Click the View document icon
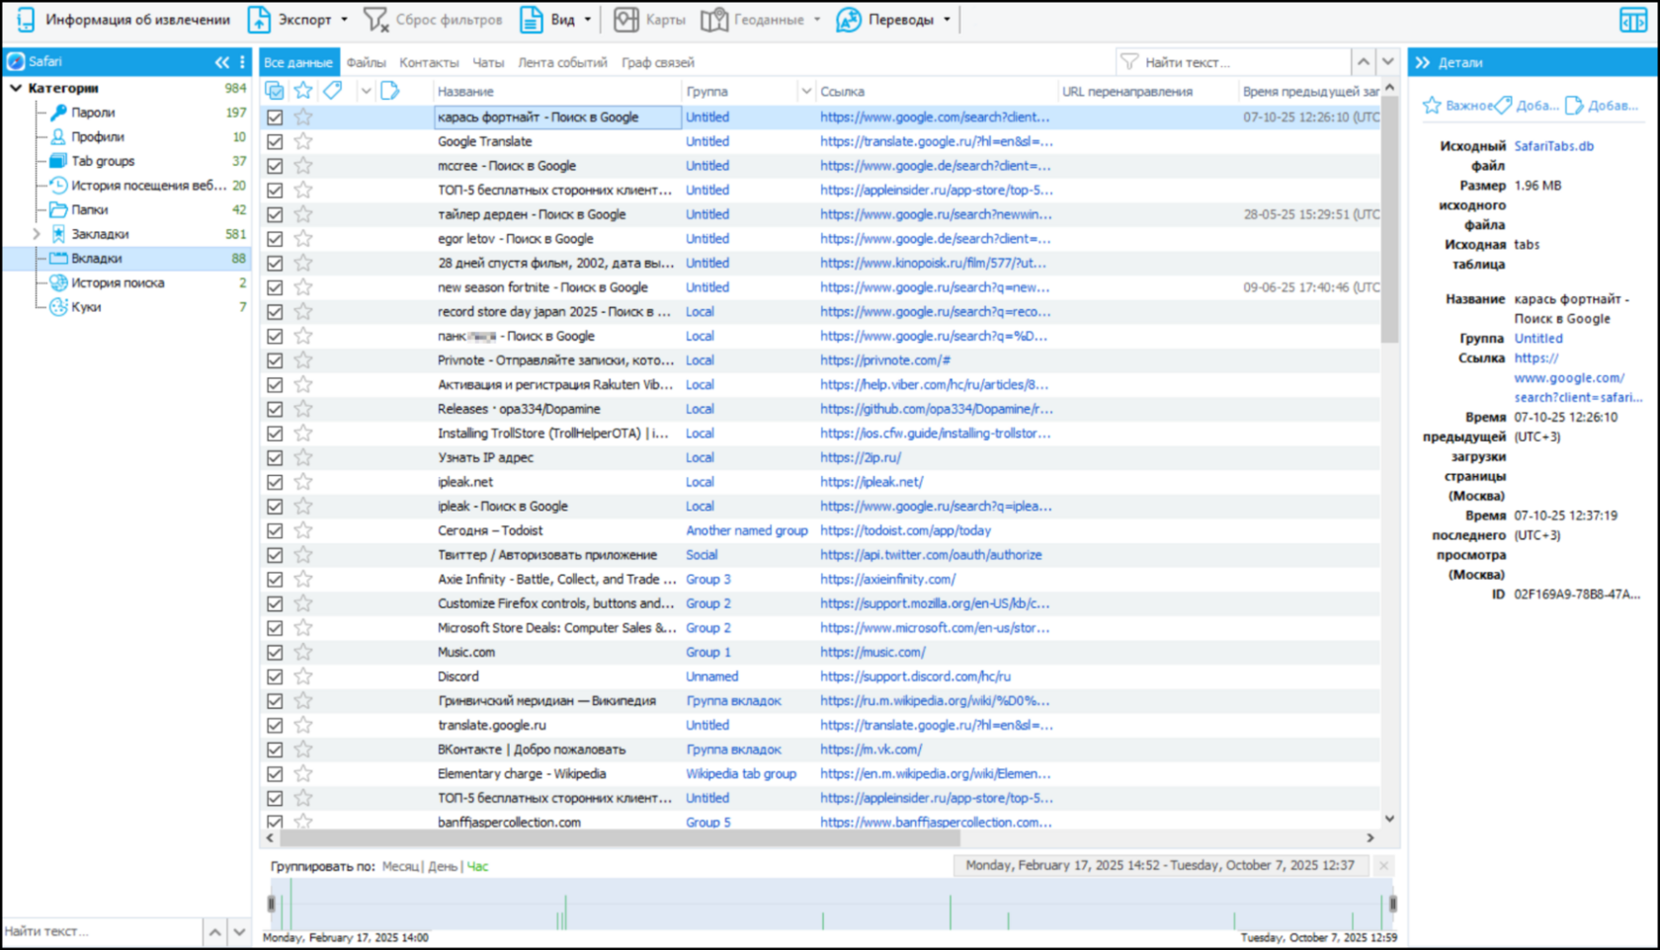This screenshot has height=950, width=1660. [x=532, y=19]
